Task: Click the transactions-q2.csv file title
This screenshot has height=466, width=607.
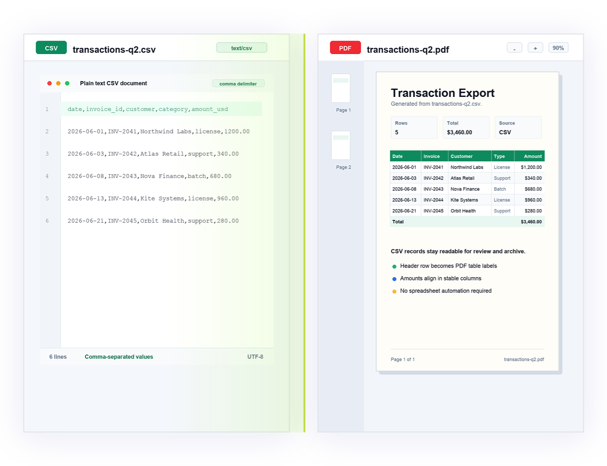Action: coord(114,50)
